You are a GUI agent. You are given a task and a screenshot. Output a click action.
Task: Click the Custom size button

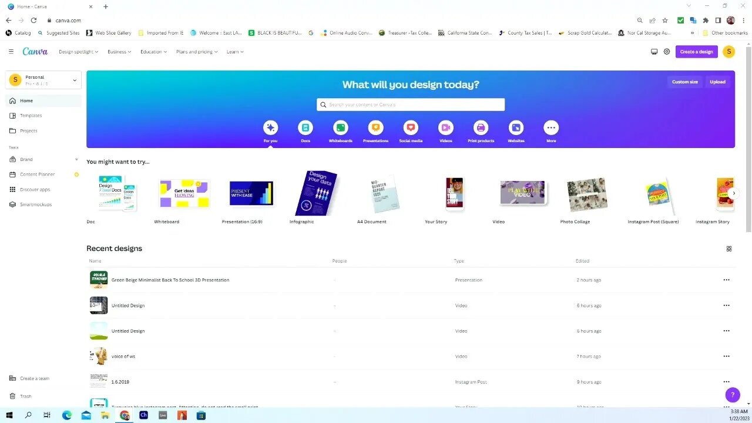685,82
